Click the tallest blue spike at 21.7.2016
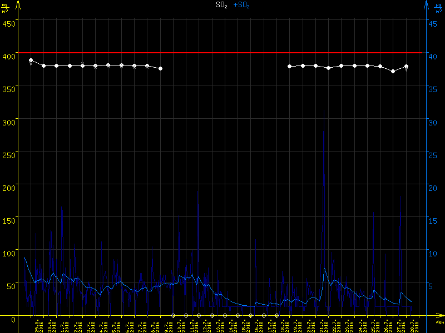The width and height of the screenshot is (445, 333). tap(324, 111)
